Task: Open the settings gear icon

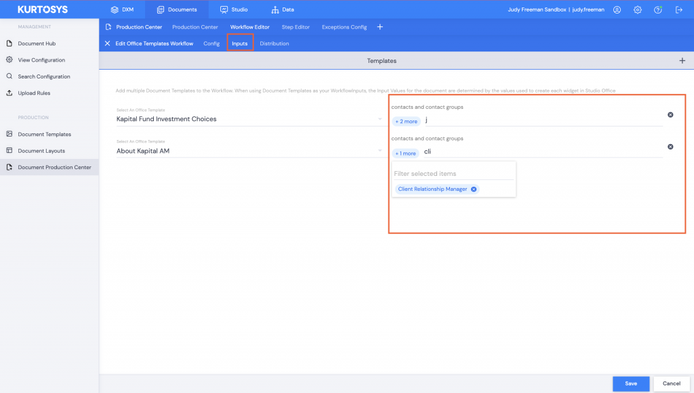Action: pyautogui.click(x=637, y=9)
